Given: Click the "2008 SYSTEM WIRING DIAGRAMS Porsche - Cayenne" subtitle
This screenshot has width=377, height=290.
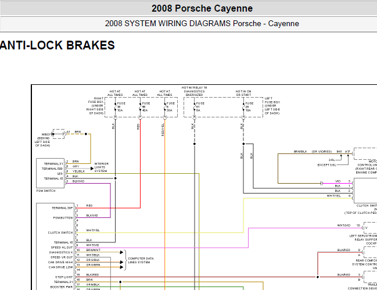Looking at the screenshot, I should coord(202,24).
